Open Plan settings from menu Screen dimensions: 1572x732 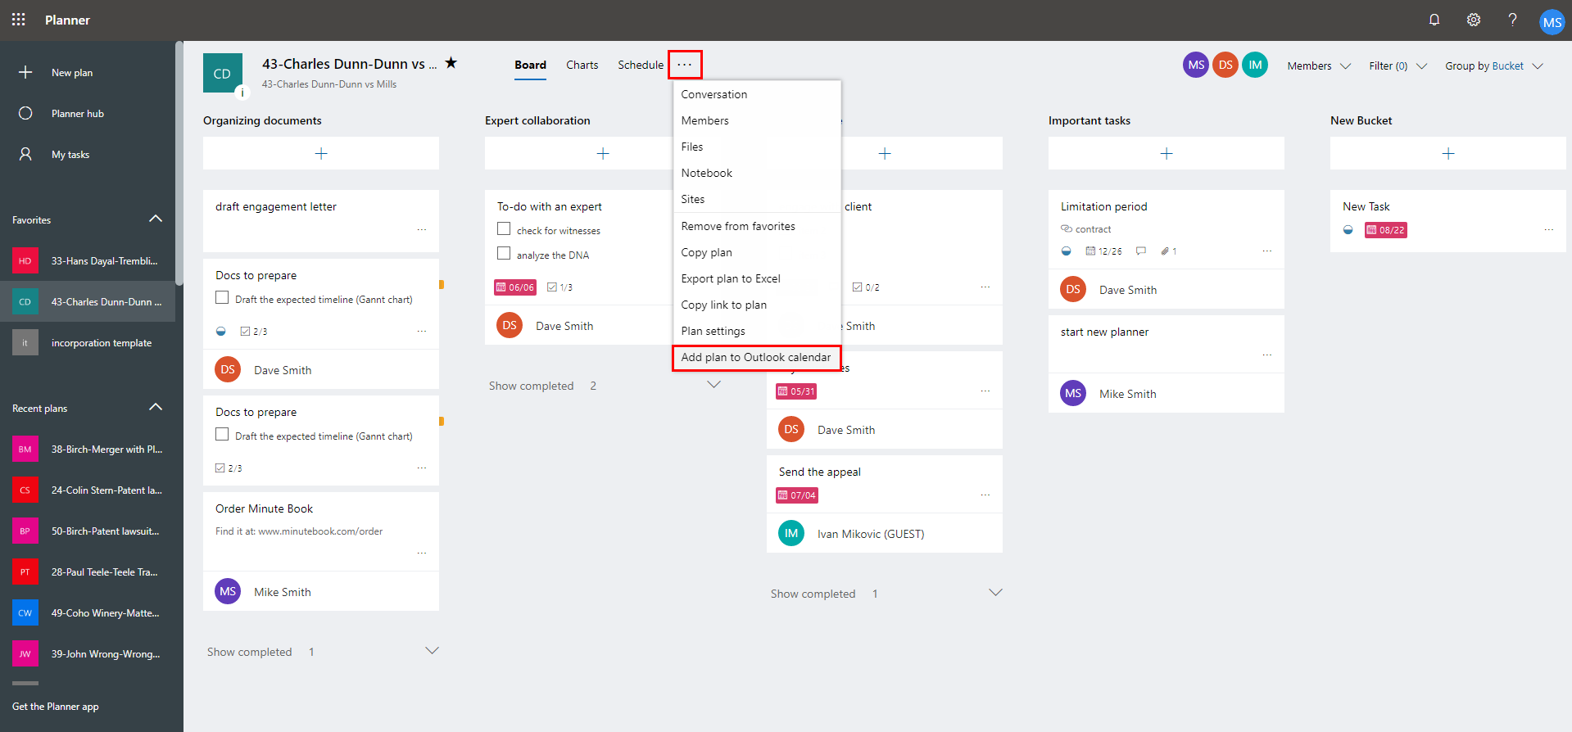coord(757,331)
